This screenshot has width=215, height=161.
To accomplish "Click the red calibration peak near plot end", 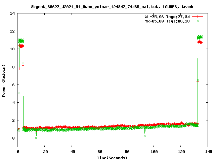I will 200,42.
